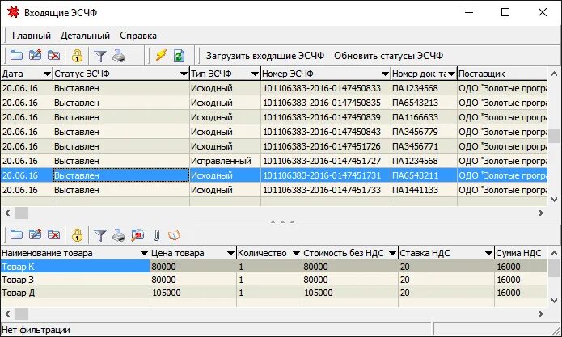The width and height of the screenshot is (562, 337).
Task: Select the Товар Д row
Action: click(274, 293)
